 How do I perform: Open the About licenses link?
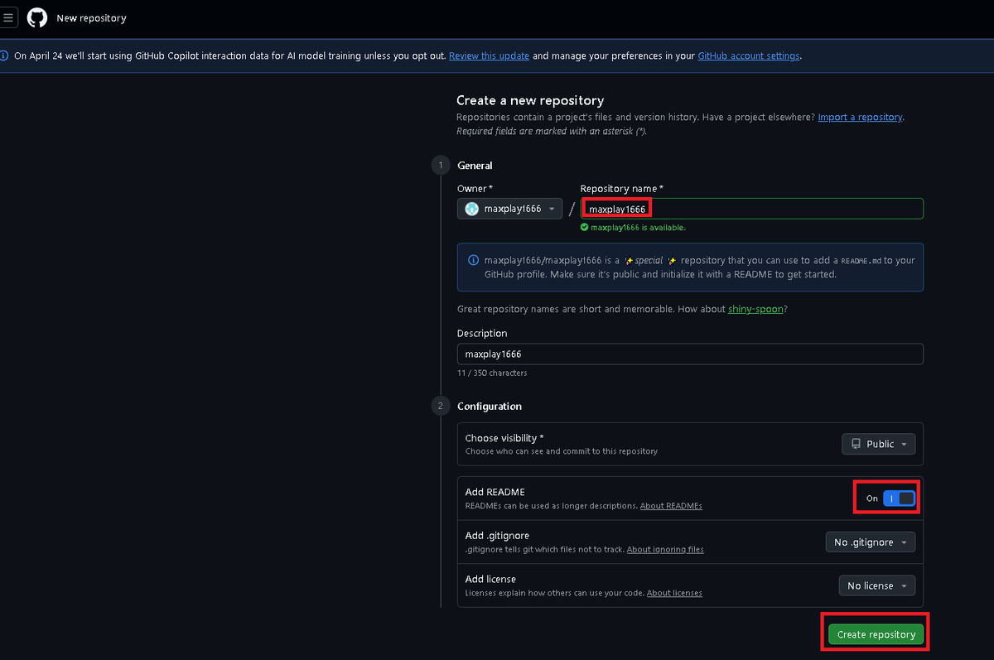click(674, 593)
